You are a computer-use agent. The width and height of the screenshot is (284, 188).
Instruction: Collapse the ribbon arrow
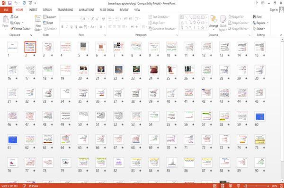point(281,35)
